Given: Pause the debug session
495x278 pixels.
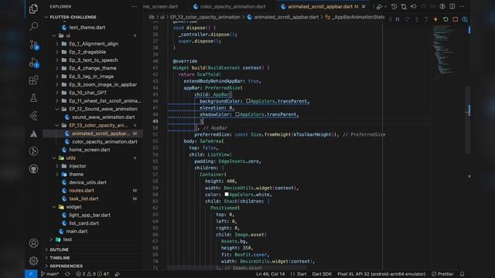Looking at the screenshot, I should click(398, 19).
